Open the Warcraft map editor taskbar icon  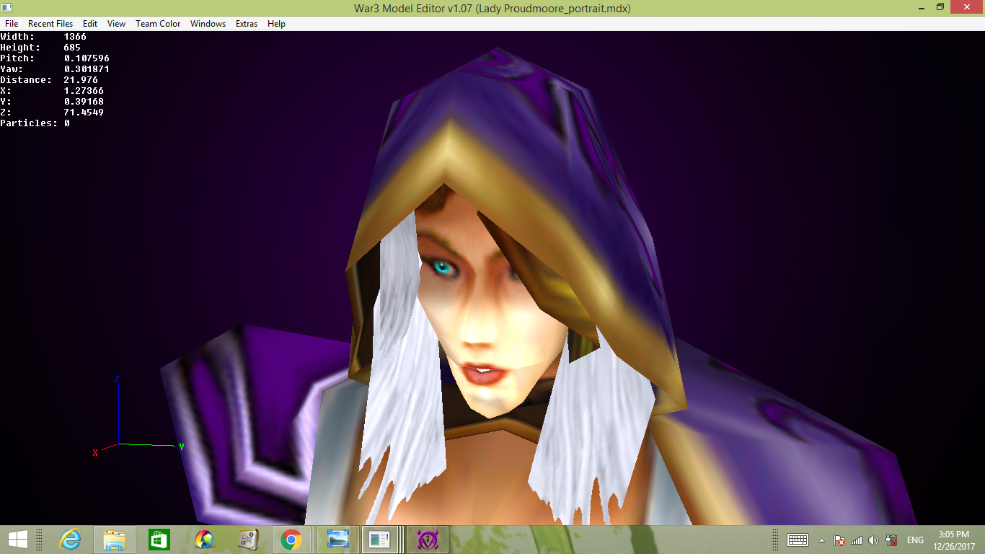pos(249,539)
